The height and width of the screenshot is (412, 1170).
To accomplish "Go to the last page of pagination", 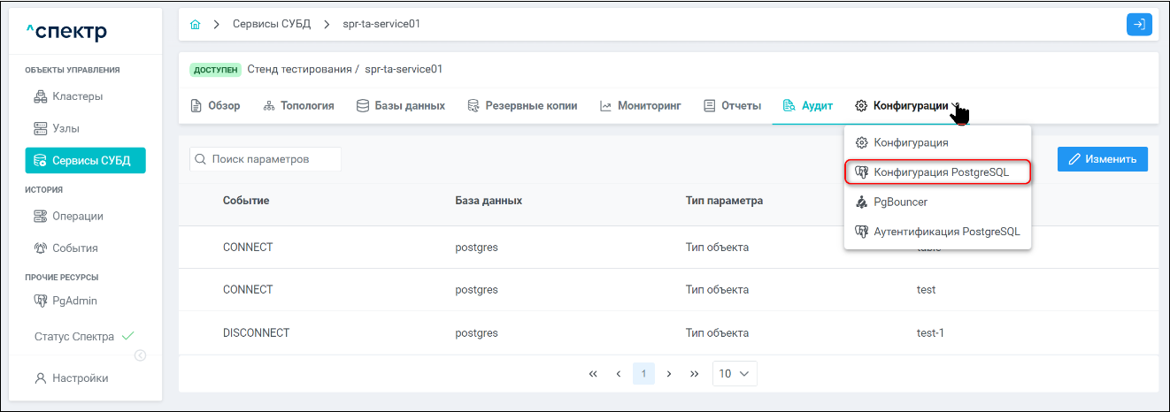I will click(x=695, y=374).
